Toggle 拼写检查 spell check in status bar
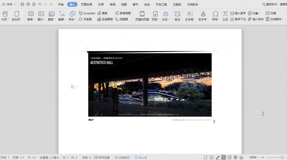This screenshot has width=287, height=160. tap(102, 157)
